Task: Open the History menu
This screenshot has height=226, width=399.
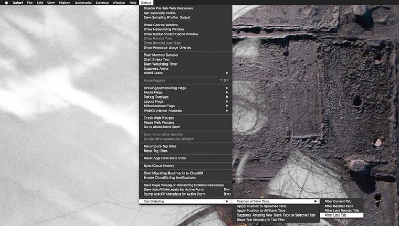Action: point(65,3)
